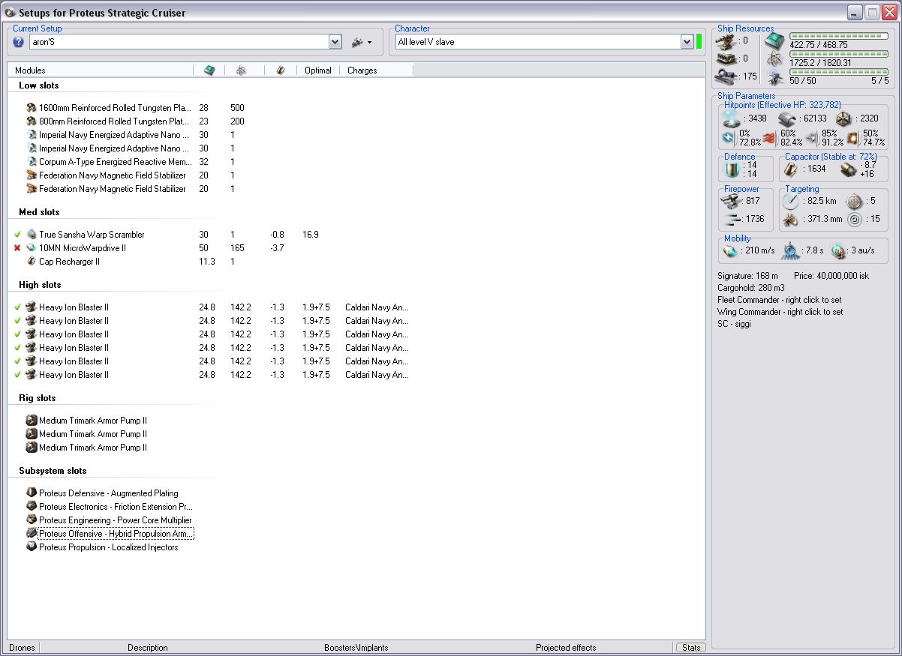Click the Proteus Defensive subsystem icon
The image size is (902, 656).
click(32, 493)
